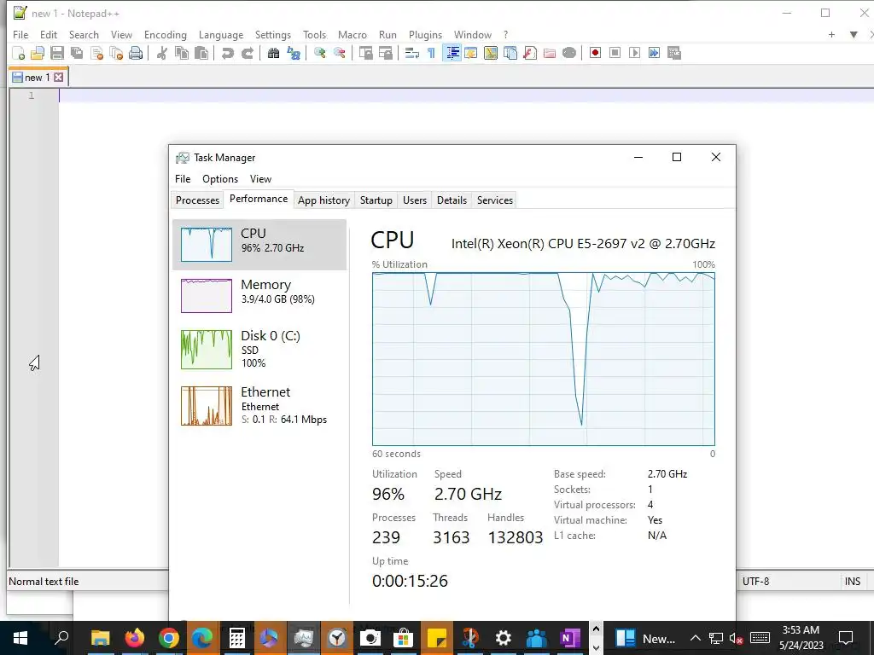The height and width of the screenshot is (655, 874).
Task: Click the UTF-8 encoding in status bar
Action: point(755,582)
